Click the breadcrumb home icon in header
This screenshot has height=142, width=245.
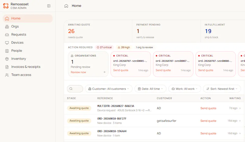click(66, 6)
